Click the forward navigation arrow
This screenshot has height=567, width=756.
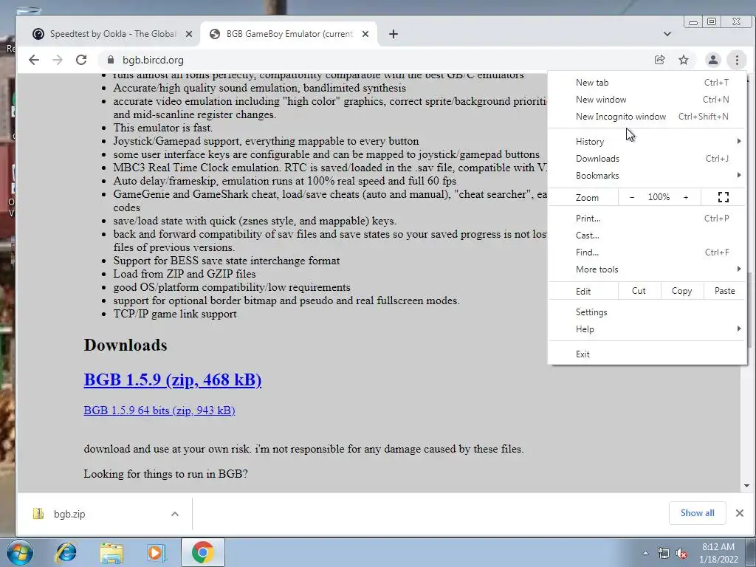click(58, 60)
